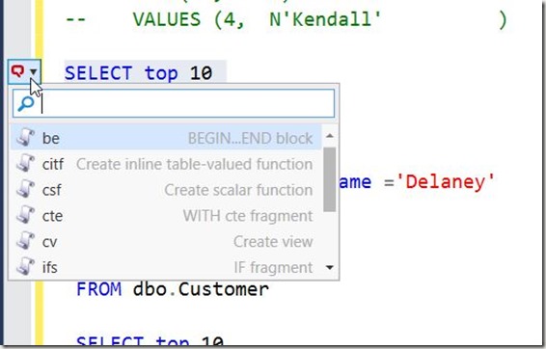Click the script icon beside 'be'
The image size is (546, 349).
25,137
